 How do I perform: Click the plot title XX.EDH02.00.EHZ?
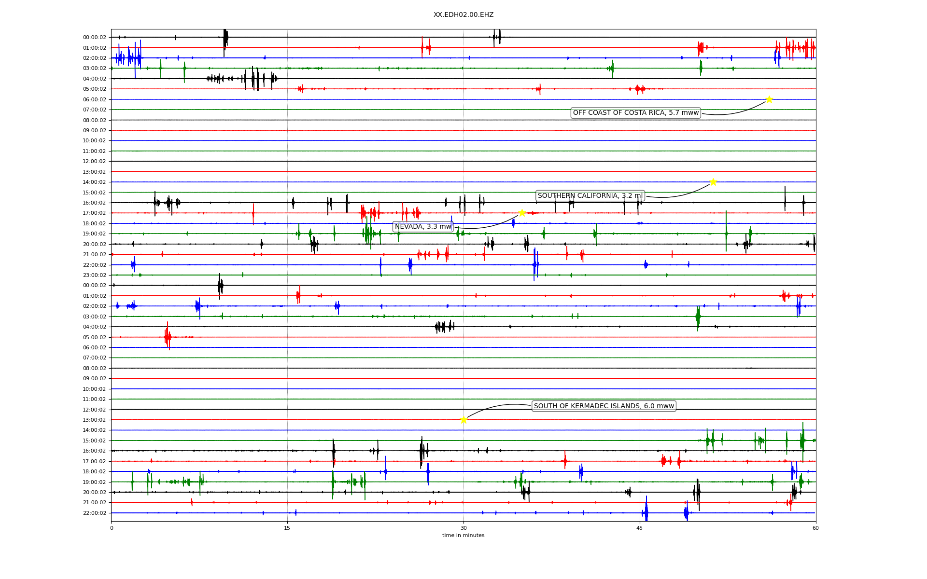click(x=463, y=15)
